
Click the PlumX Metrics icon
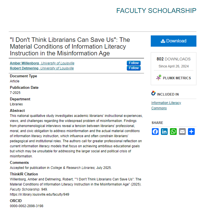click(x=159, y=78)
